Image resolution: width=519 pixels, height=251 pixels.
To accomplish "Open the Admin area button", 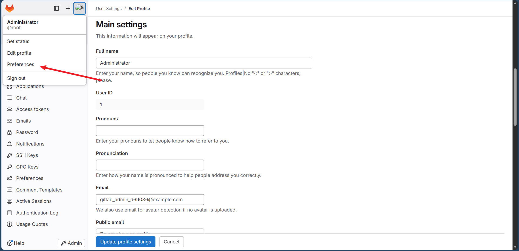I will (71, 243).
